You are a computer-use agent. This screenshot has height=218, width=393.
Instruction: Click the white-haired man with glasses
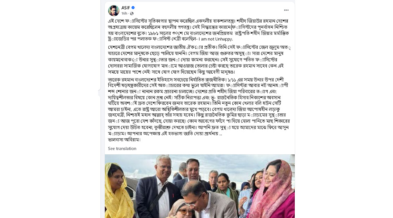click(158, 187)
